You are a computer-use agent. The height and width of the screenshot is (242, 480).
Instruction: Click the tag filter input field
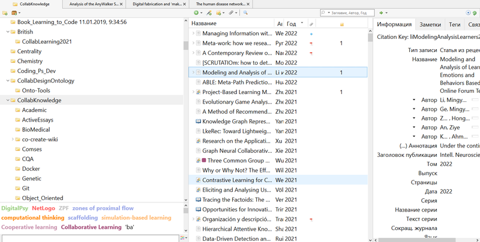tap(90, 238)
